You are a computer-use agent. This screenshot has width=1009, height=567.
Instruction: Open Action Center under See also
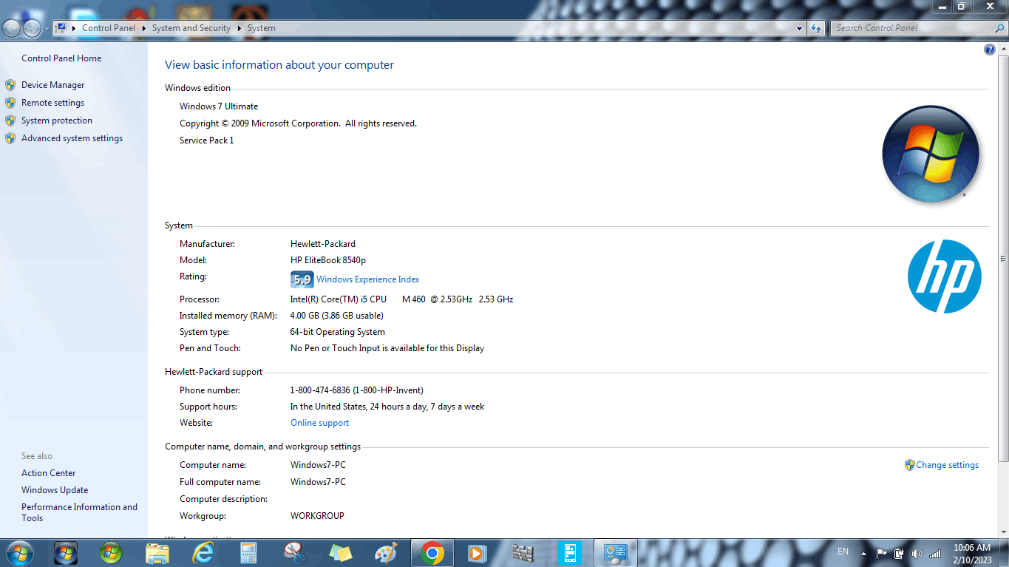[48, 473]
